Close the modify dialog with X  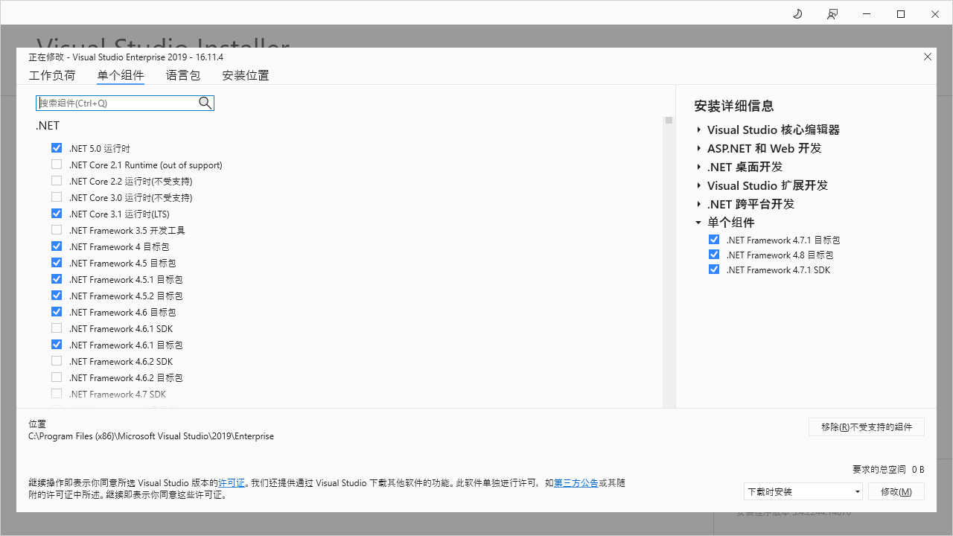(928, 57)
